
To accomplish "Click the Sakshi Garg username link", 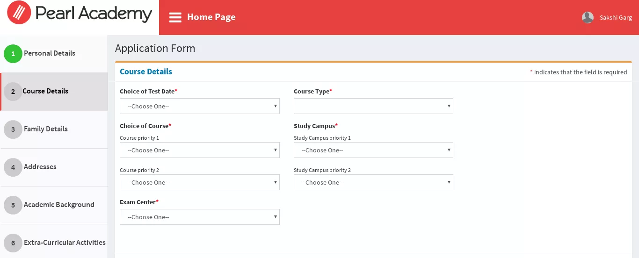I will [616, 18].
